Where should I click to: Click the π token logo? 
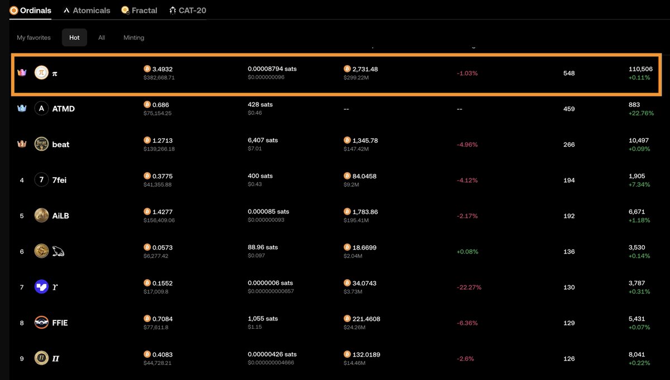[41, 72]
